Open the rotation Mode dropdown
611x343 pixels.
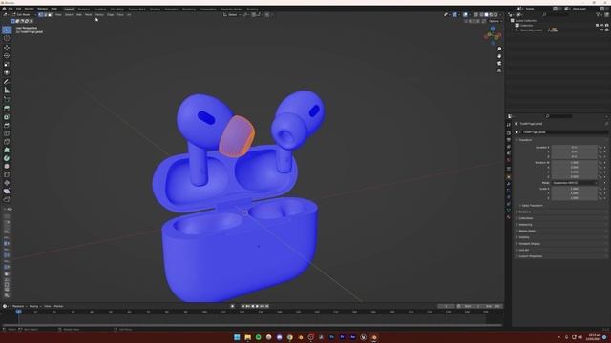tap(575, 183)
